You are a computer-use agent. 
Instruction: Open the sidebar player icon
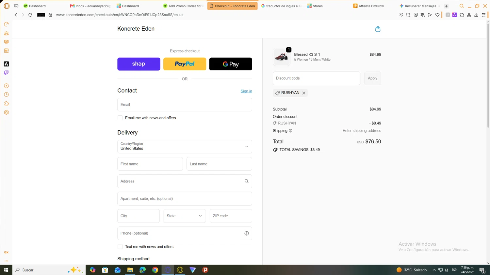tap(6, 86)
